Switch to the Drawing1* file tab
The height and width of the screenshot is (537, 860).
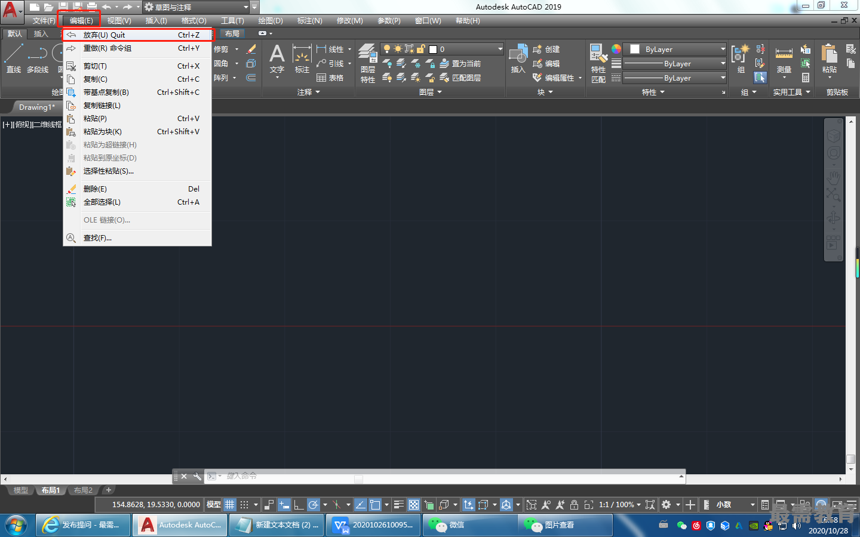(x=36, y=107)
